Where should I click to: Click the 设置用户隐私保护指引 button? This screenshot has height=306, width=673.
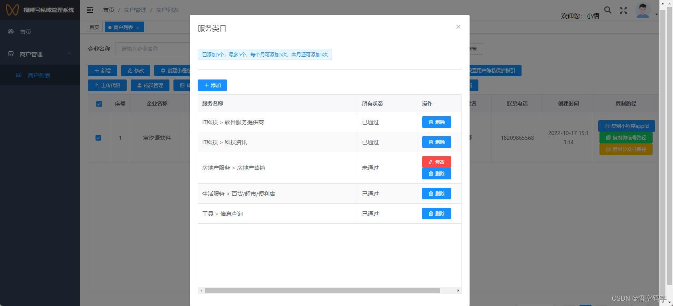coord(495,70)
